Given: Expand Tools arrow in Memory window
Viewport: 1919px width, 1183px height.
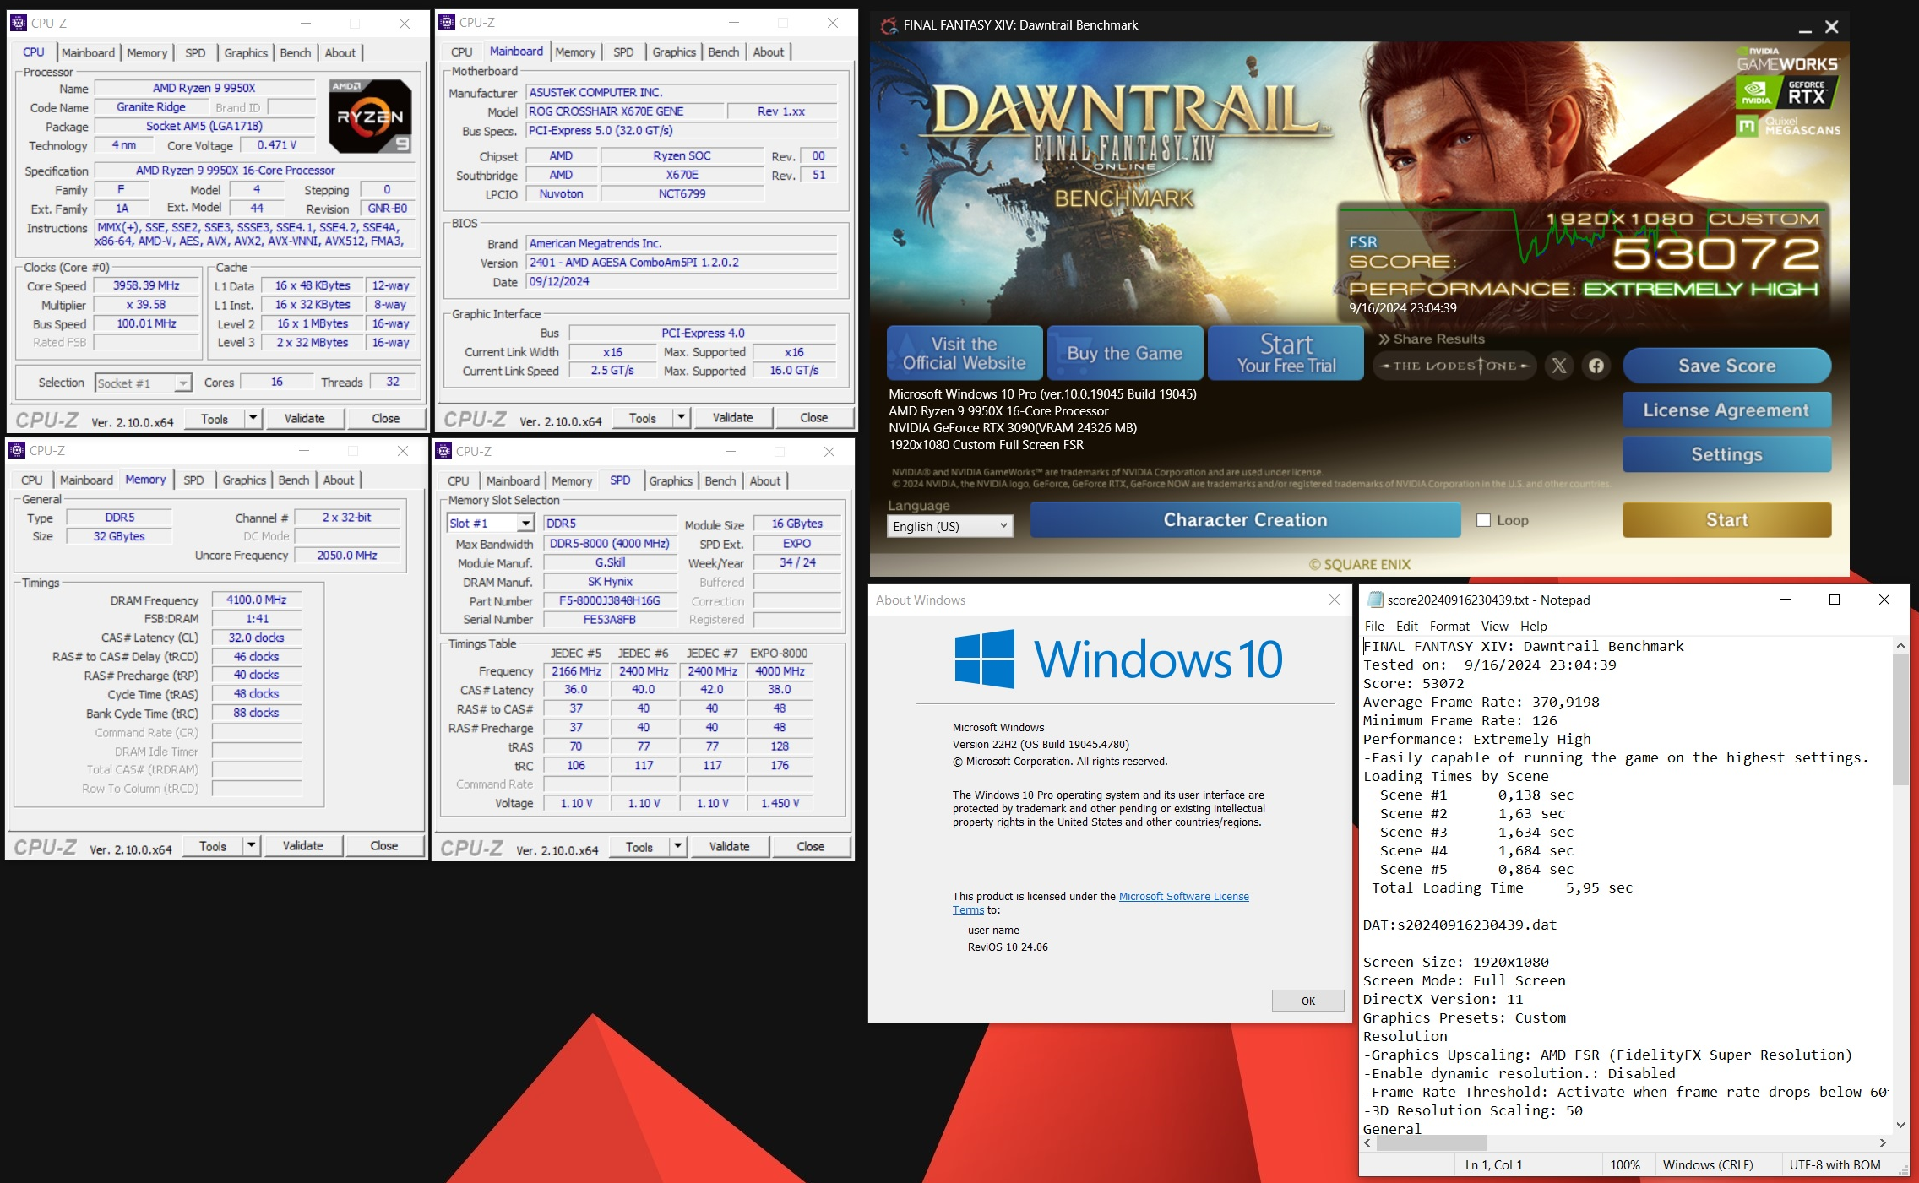Looking at the screenshot, I should (x=251, y=845).
